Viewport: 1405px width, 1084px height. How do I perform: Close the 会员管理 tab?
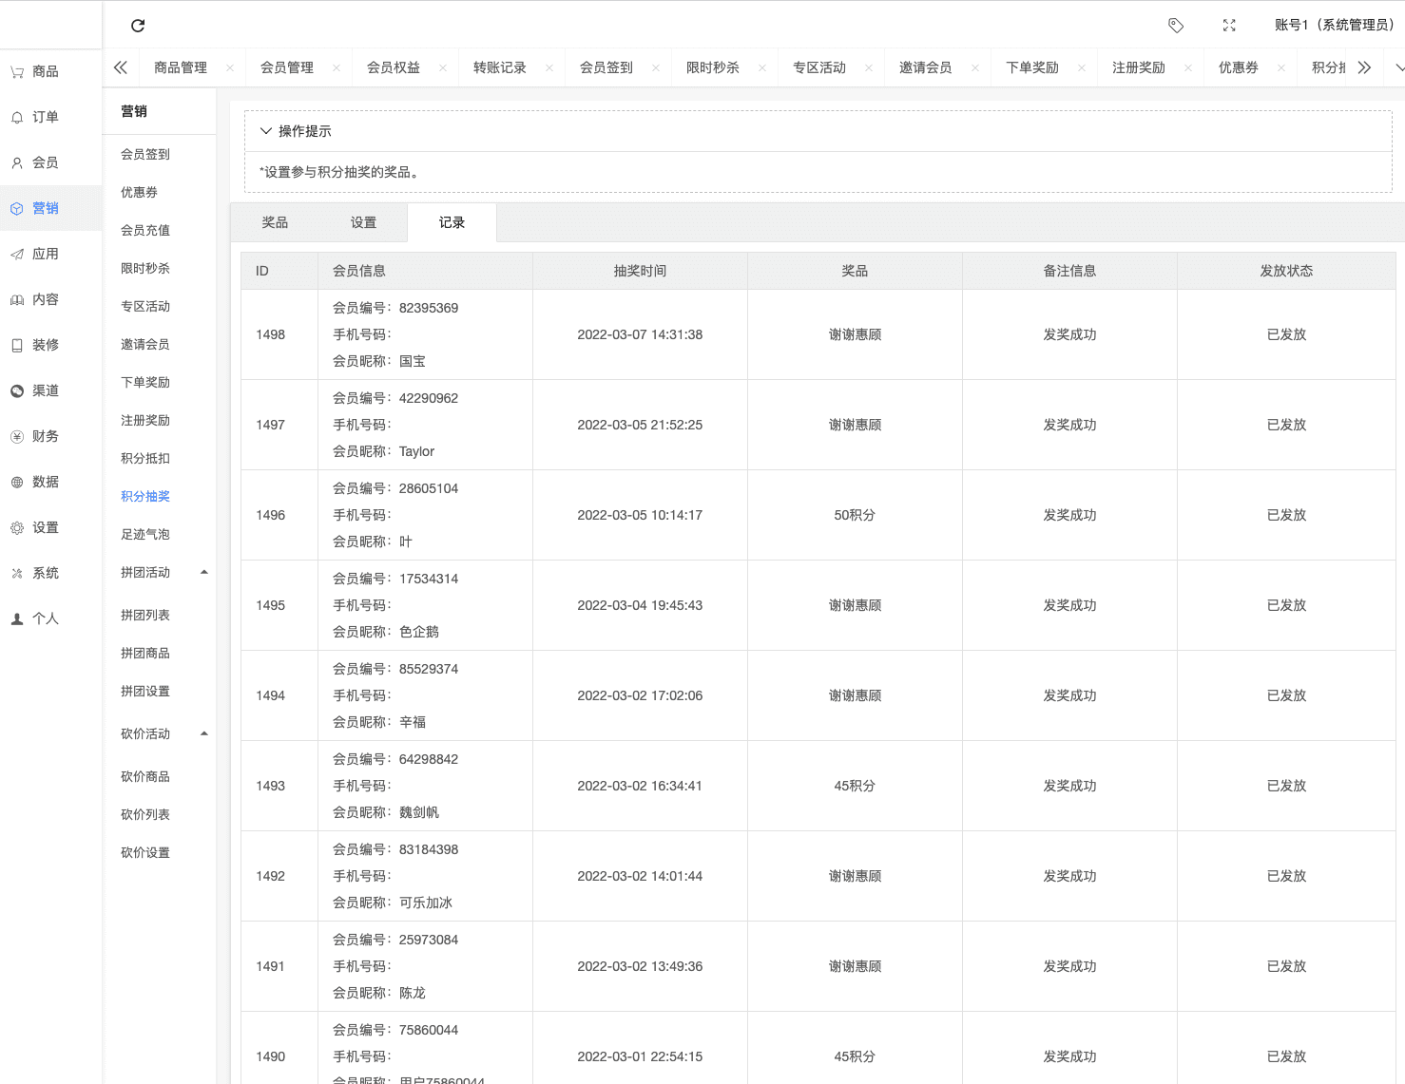[337, 68]
